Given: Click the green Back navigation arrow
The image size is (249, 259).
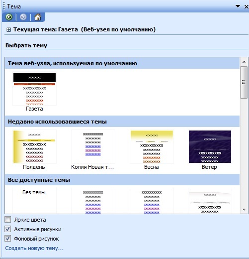Looking at the screenshot, I should (9, 17).
